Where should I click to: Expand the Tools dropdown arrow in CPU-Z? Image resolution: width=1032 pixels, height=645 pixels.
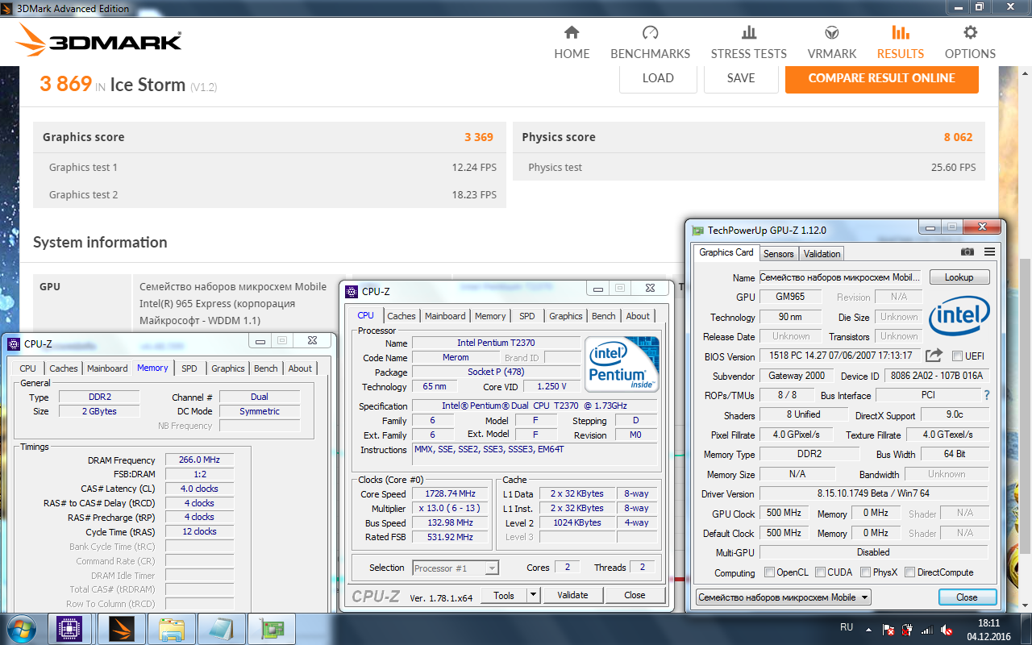(532, 595)
